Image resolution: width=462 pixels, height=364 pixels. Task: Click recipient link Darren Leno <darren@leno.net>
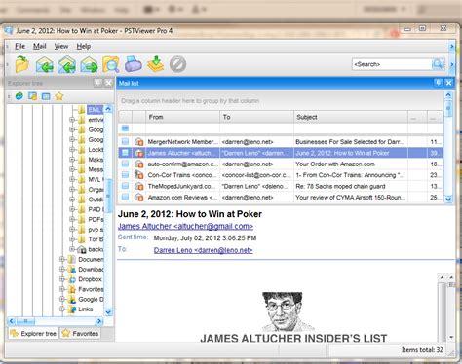tap(204, 250)
